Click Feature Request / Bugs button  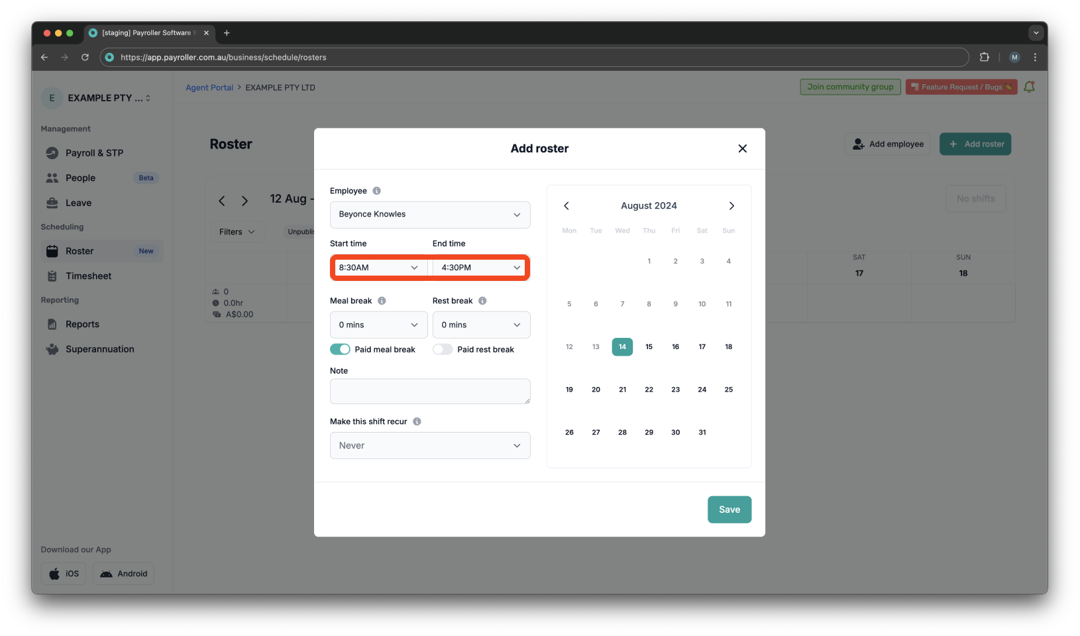click(x=961, y=87)
